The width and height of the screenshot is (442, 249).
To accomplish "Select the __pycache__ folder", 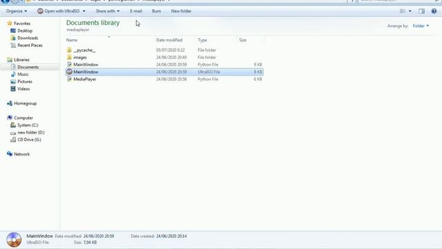I will pyautogui.click(x=84, y=50).
